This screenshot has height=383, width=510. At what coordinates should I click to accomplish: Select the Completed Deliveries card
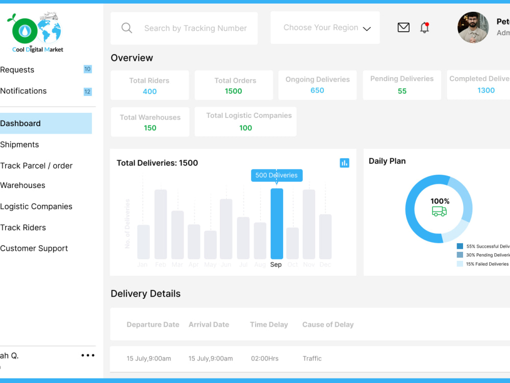click(x=478, y=85)
